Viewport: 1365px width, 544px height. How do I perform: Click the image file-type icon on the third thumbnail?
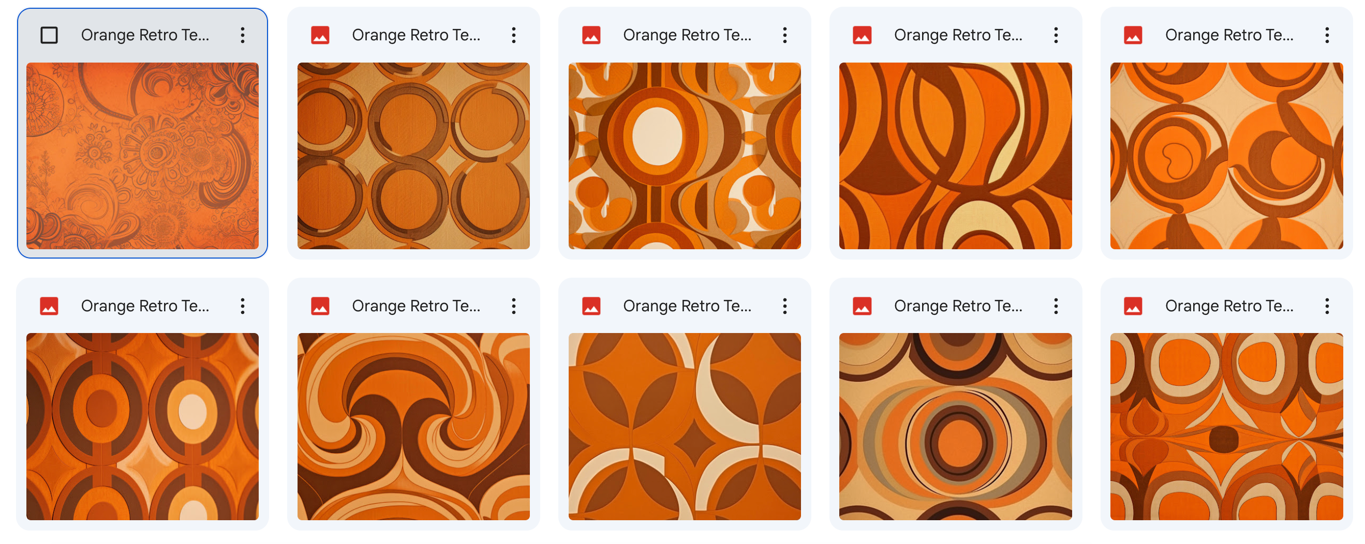[x=591, y=35]
